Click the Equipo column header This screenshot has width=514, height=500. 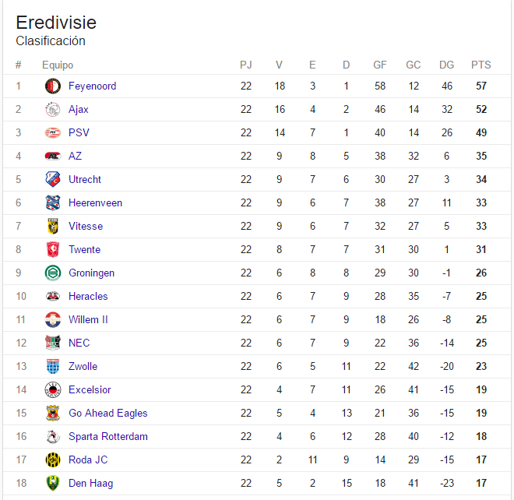tap(58, 65)
